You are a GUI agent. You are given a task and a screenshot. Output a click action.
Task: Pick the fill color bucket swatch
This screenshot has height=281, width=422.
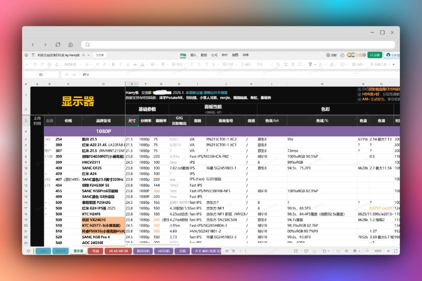click(163, 64)
